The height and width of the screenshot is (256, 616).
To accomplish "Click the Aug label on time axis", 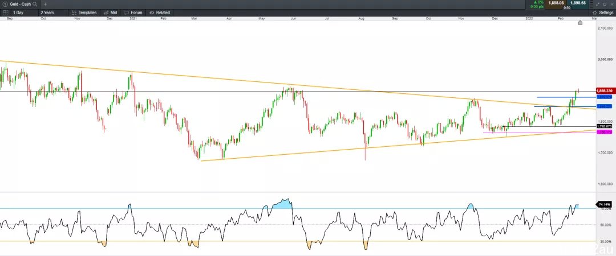I will click(x=362, y=18).
